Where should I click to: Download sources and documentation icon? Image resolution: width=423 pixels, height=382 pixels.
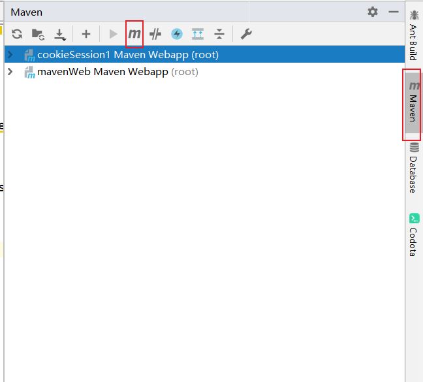coord(59,35)
